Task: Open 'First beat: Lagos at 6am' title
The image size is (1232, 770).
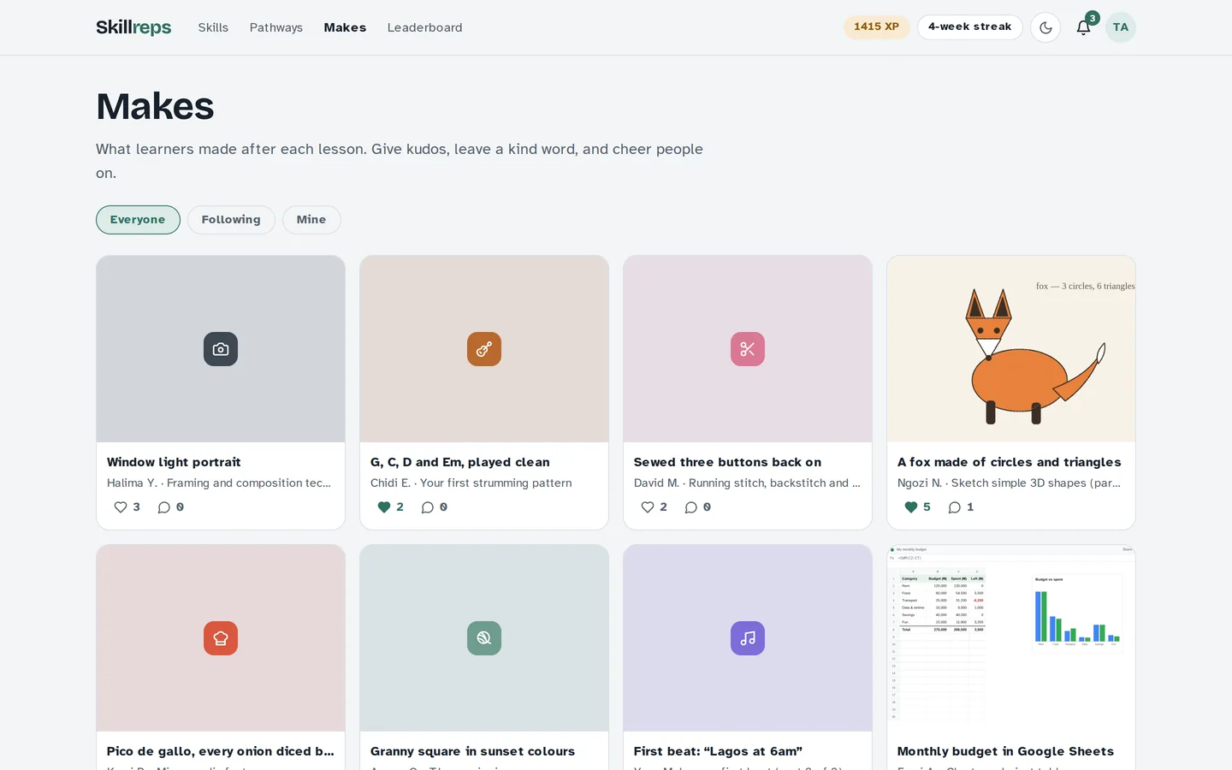Action: point(718,751)
